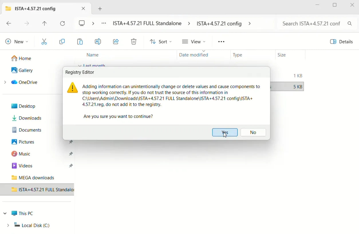Open Gallery in navigation pane
359x234 pixels.
(x=22, y=70)
